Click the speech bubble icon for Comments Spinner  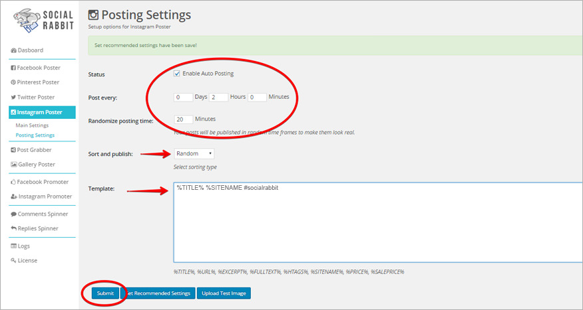tap(13, 214)
